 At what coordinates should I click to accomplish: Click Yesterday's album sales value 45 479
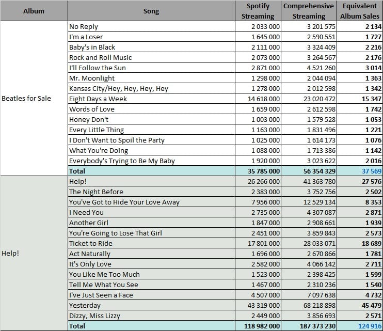click(x=360, y=305)
